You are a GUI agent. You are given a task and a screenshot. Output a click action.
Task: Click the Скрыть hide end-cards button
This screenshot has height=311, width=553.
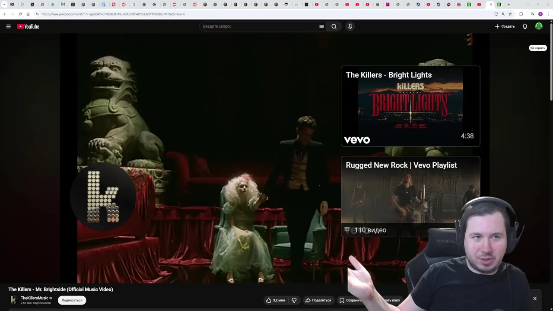pos(538,48)
